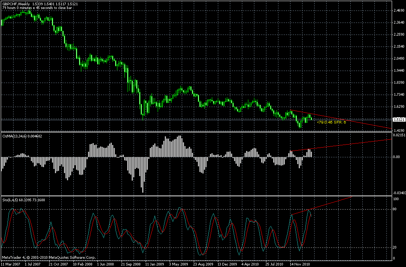Click the 1.9440 price axis value
The width and height of the screenshot is (406, 267).
pos(399,71)
